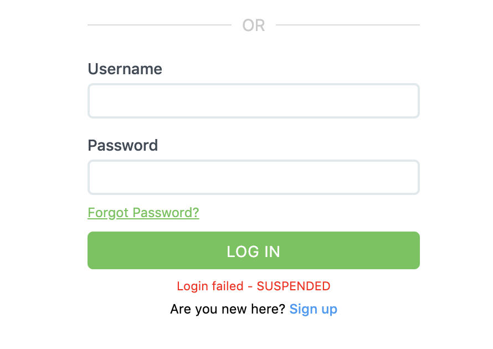Select the Password label text
The image size is (493, 349).
pos(122,145)
